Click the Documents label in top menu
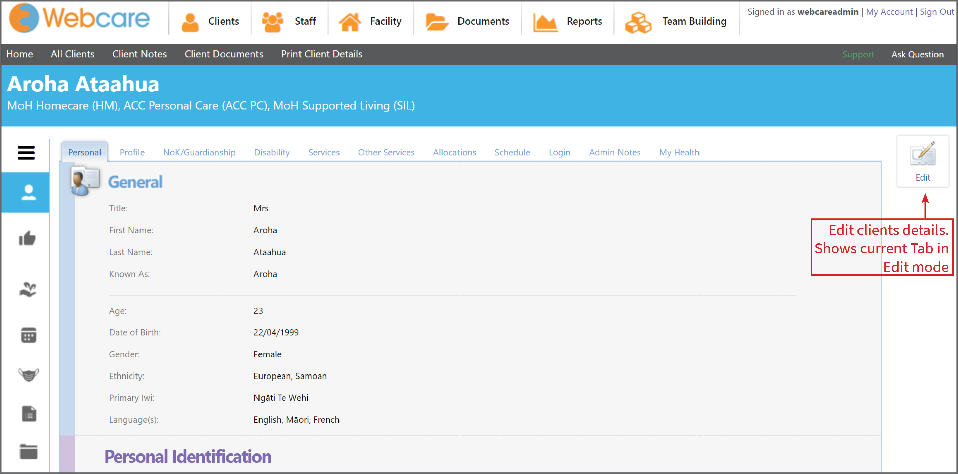Screen dimensions: 958x474 (483, 21)
